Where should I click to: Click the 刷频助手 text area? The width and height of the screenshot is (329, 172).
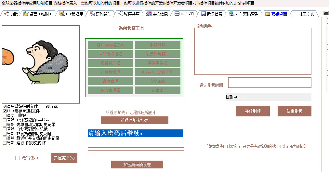click(x=253, y=51)
